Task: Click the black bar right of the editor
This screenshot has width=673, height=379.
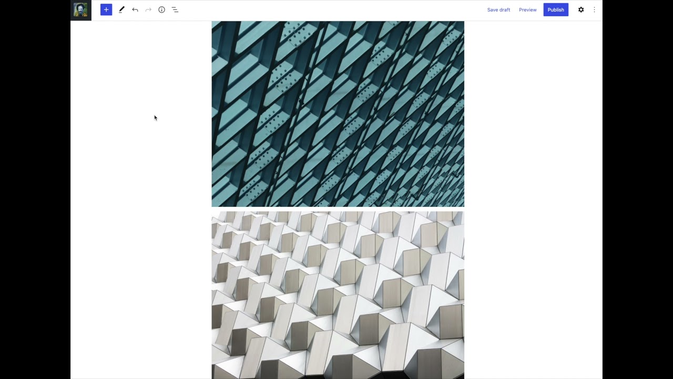Action: click(637, 189)
